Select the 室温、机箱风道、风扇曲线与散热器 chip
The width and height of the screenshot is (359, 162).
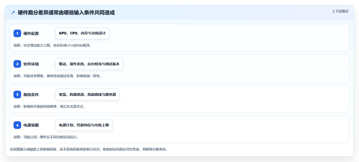[87, 94]
